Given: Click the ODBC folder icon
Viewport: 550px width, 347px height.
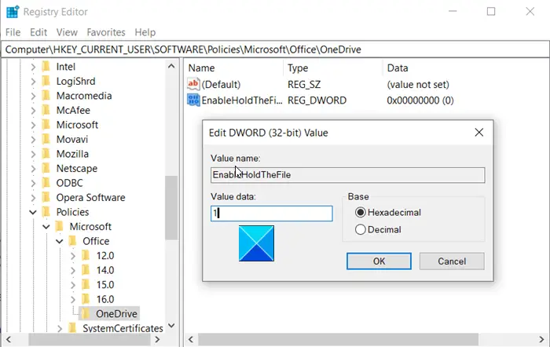Looking at the screenshot, I should [46, 183].
